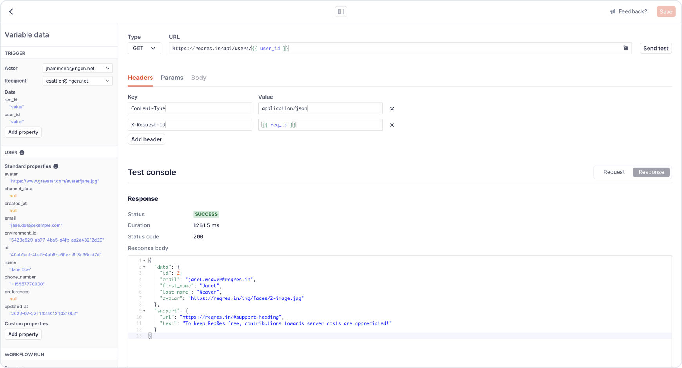Screen dimensions: 682x368
Task: Collapse the support object in the response body
Action: [x=144, y=310]
